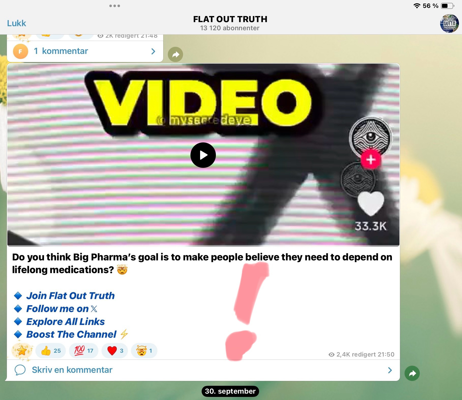
Task: Open the Explore All Links link
Action: click(65, 322)
